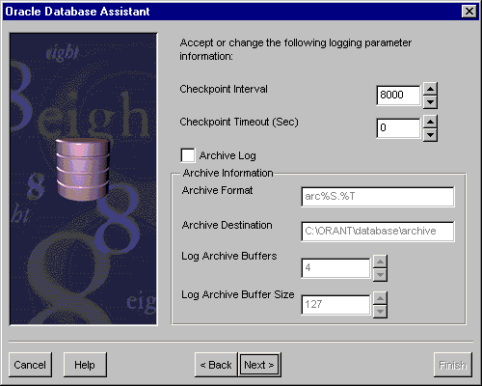Select the Archive Destination text field
The height and width of the screenshot is (386, 482).
[378, 231]
